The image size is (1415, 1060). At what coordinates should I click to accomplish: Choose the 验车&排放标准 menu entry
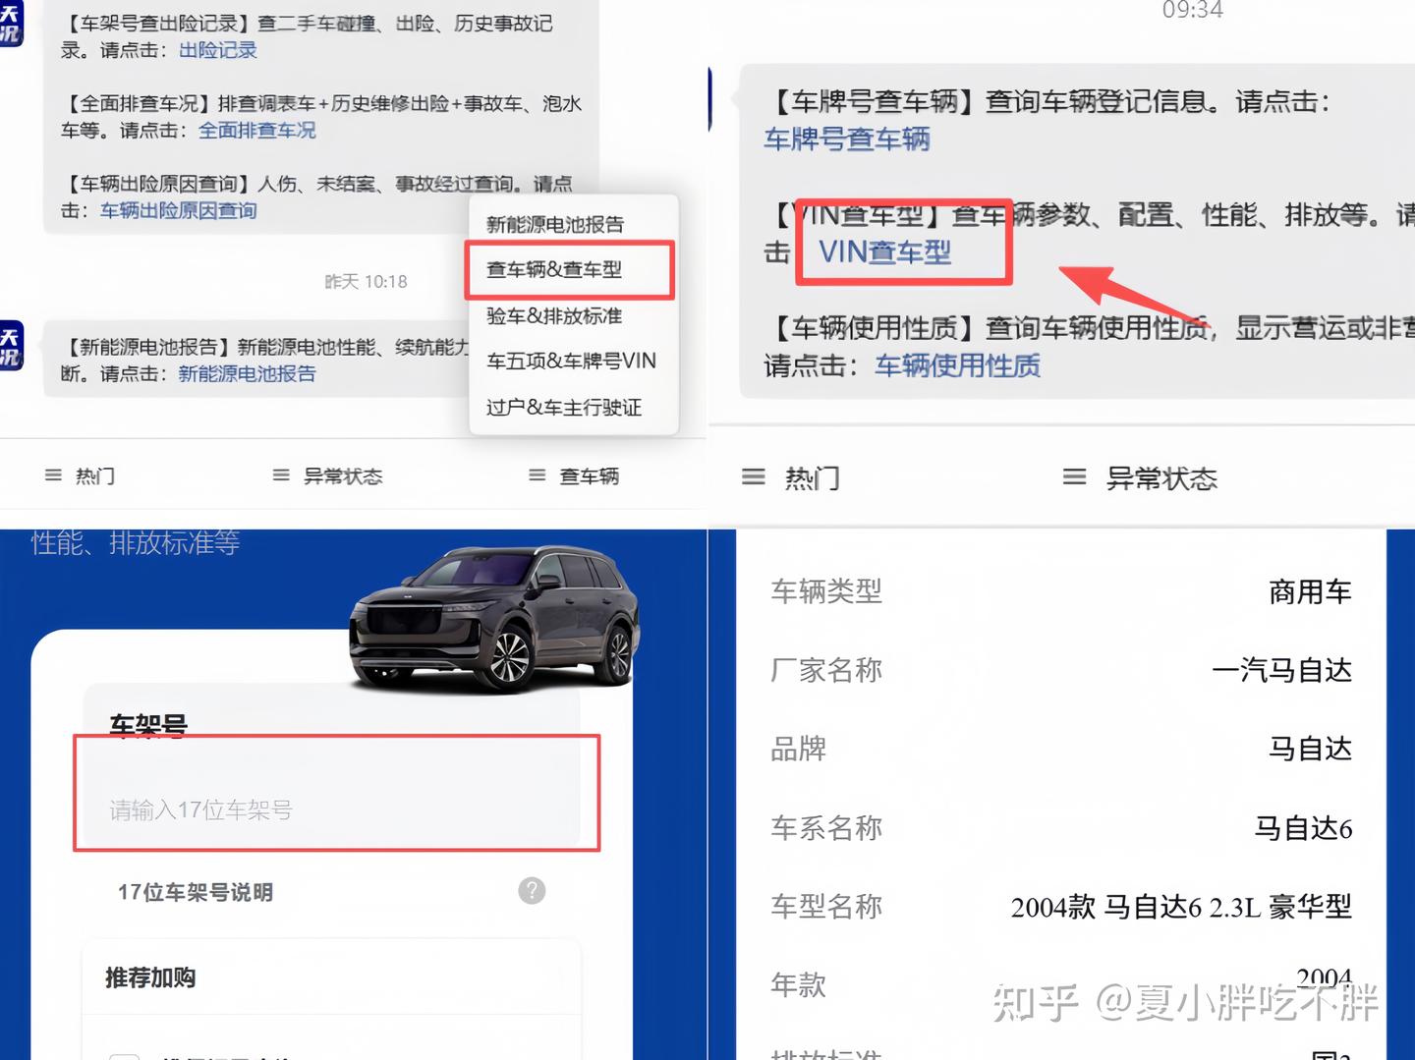(554, 315)
